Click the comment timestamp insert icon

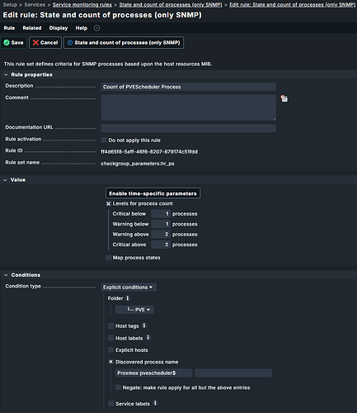(284, 98)
